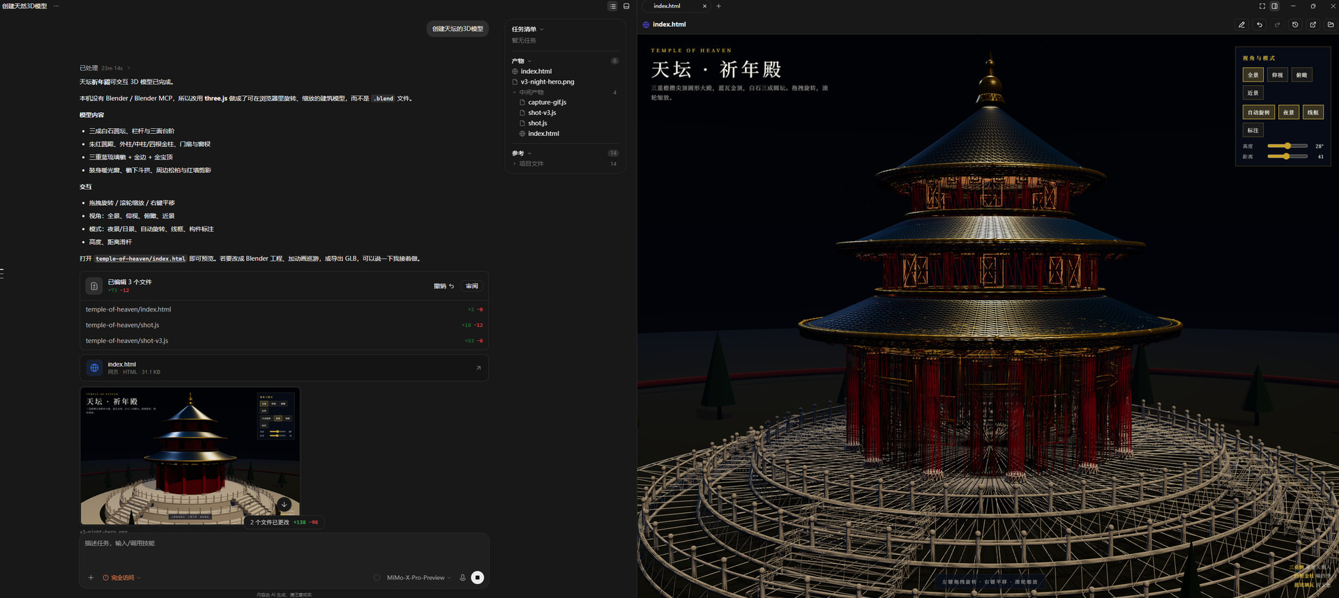
Task: Toggle the 线框 wireframe mode
Action: coord(1313,112)
